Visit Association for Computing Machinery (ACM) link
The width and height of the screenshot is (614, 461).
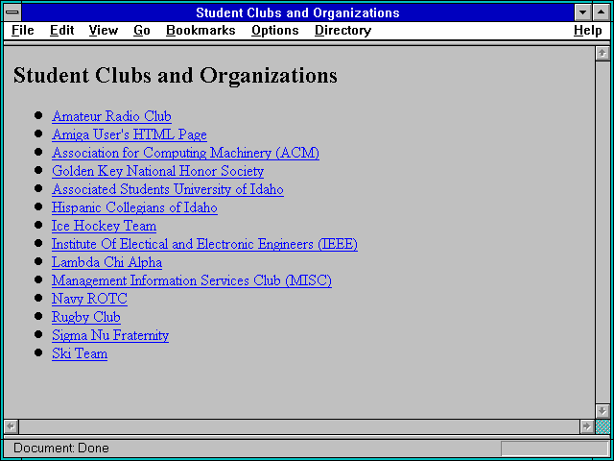[185, 153]
